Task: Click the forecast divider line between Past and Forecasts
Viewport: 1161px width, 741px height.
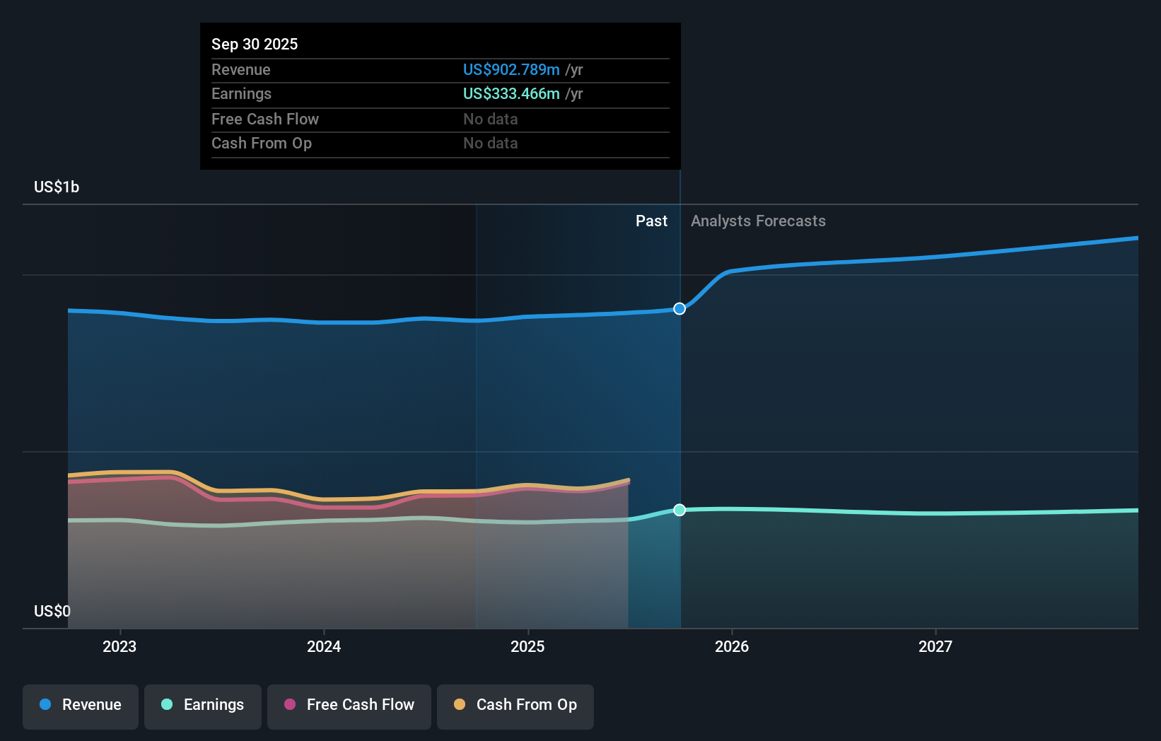Action: click(679, 403)
